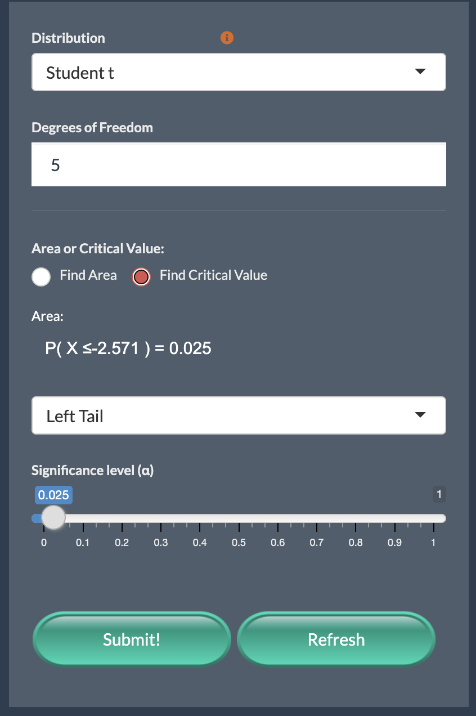Click the orange info icon beside Distribution
Image resolution: width=476 pixels, height=716 pixels.
(227, 38)
